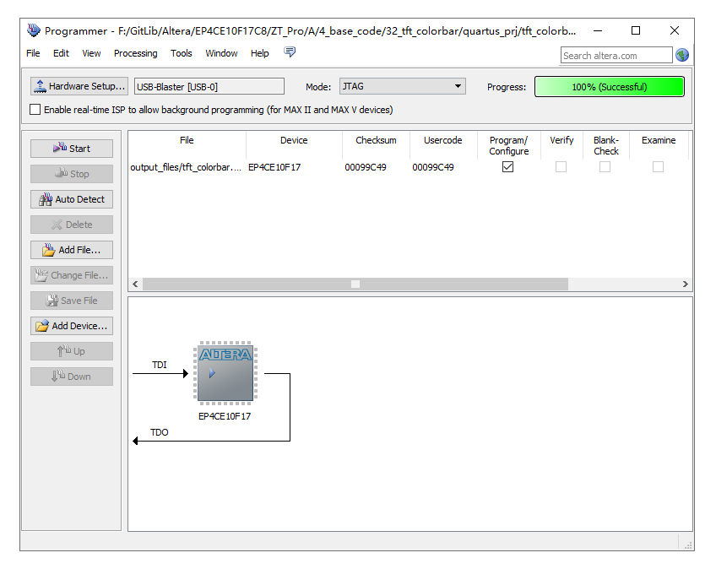The width and height of the screenshot is (716, 569).
Task: Click the Usercode value 00099C49
Action: pos(433,167)
